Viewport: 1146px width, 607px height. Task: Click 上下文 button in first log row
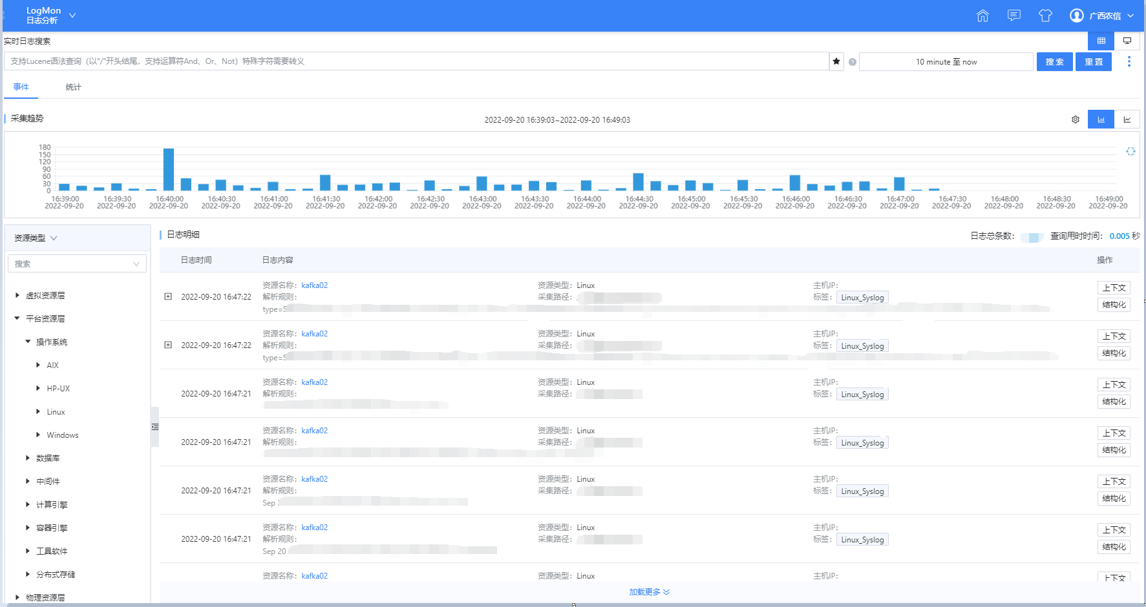[1114, 288]
